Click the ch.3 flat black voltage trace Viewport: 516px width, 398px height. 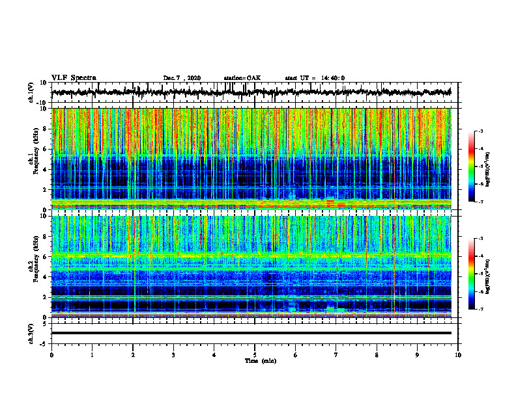[x=251, y=333]
